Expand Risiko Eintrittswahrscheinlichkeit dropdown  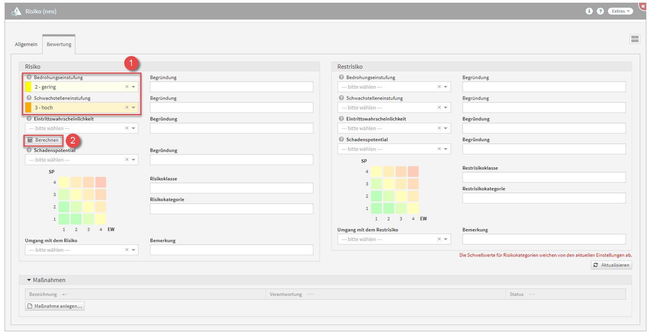coord(133,128)
